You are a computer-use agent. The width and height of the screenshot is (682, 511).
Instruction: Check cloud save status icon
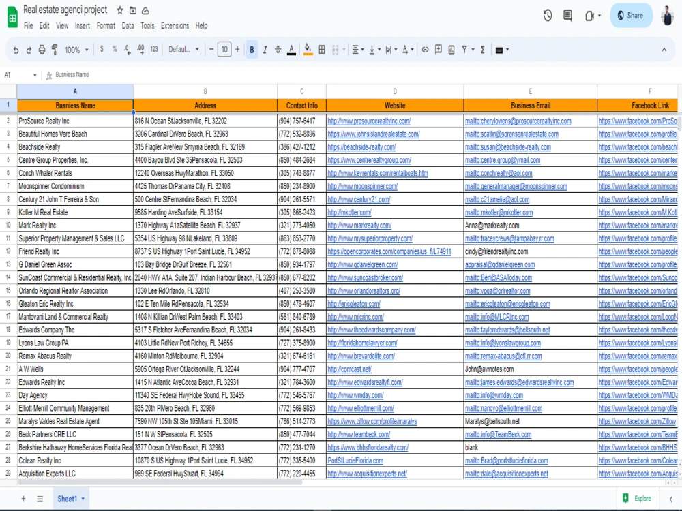pos(145,10)
